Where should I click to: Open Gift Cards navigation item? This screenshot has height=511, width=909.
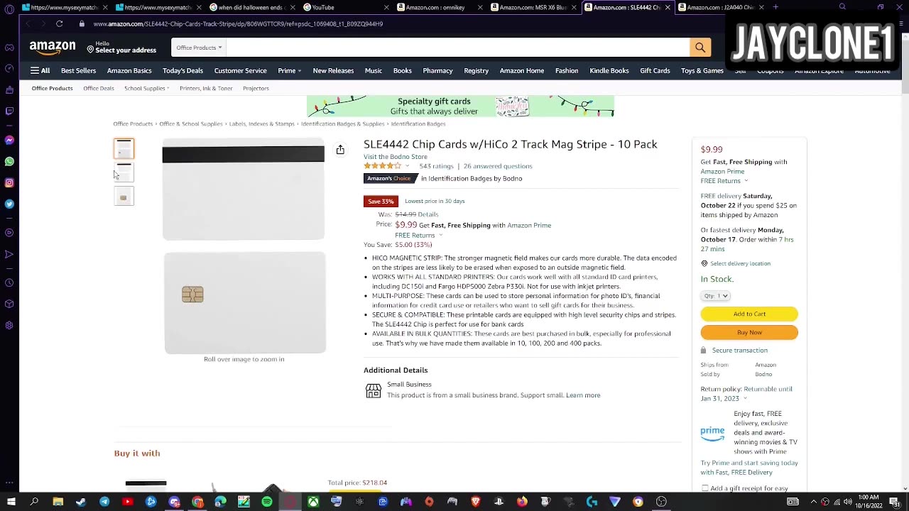(x=655, y=70)
